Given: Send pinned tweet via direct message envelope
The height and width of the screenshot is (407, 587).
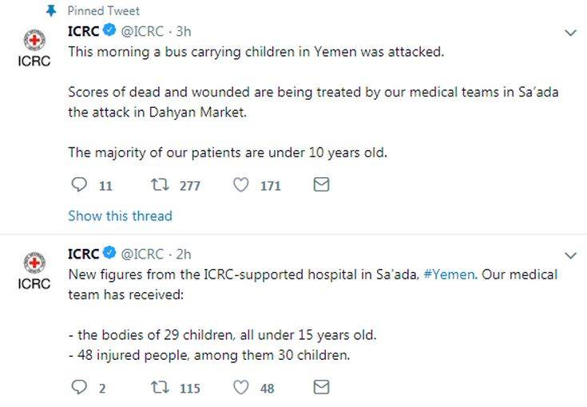Looking at the screenshot, I should [x=321, y=185].
